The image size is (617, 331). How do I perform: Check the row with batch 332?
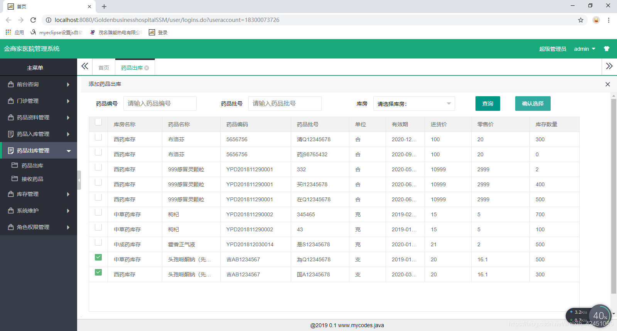point(98,167)
